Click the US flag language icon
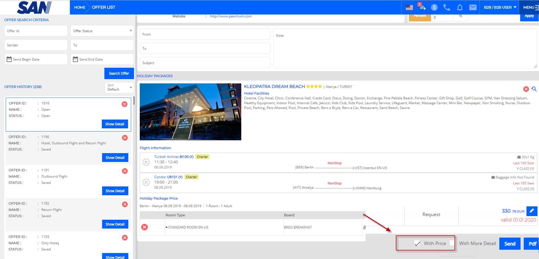This screenshot has width=539, height=259. point(409,7)
